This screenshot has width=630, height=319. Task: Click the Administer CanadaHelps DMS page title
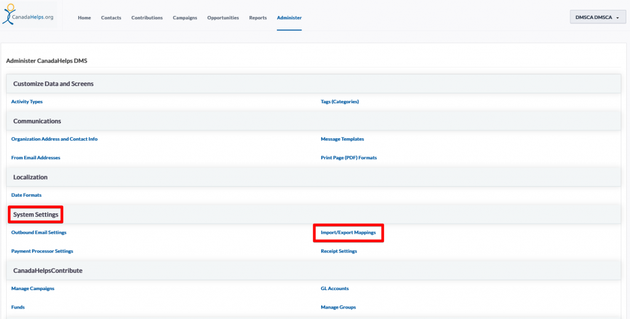47,61
